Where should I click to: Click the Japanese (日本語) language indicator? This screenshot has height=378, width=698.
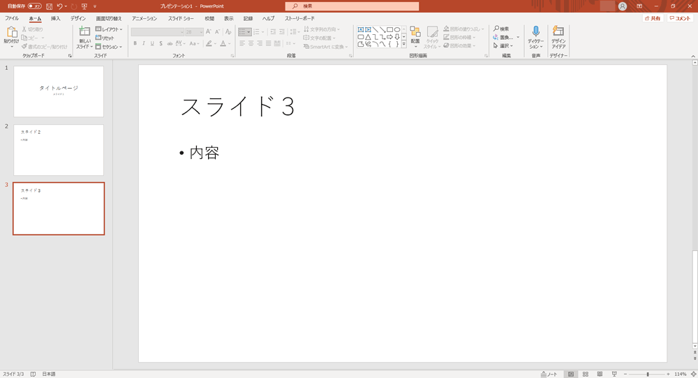pos(49,374)
